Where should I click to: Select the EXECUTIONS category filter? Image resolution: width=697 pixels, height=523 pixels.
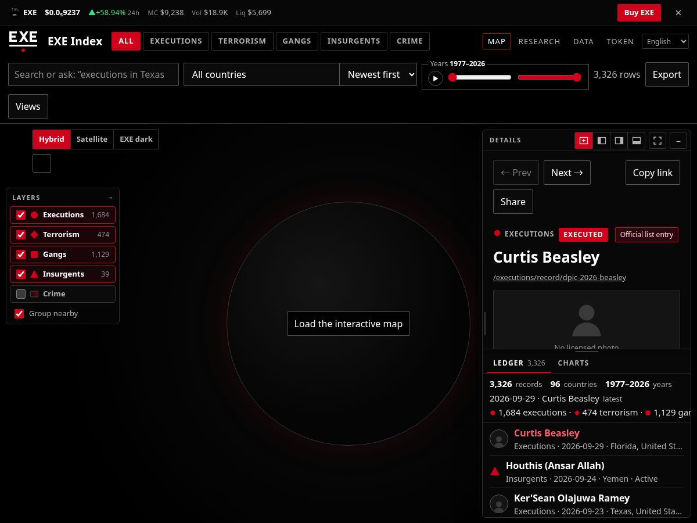(x=176, y=41)
